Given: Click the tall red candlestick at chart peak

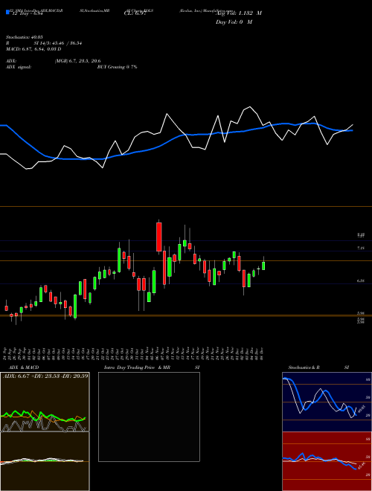Looking at the screenshot, I should pyautogui.click(x=159, y=237).
